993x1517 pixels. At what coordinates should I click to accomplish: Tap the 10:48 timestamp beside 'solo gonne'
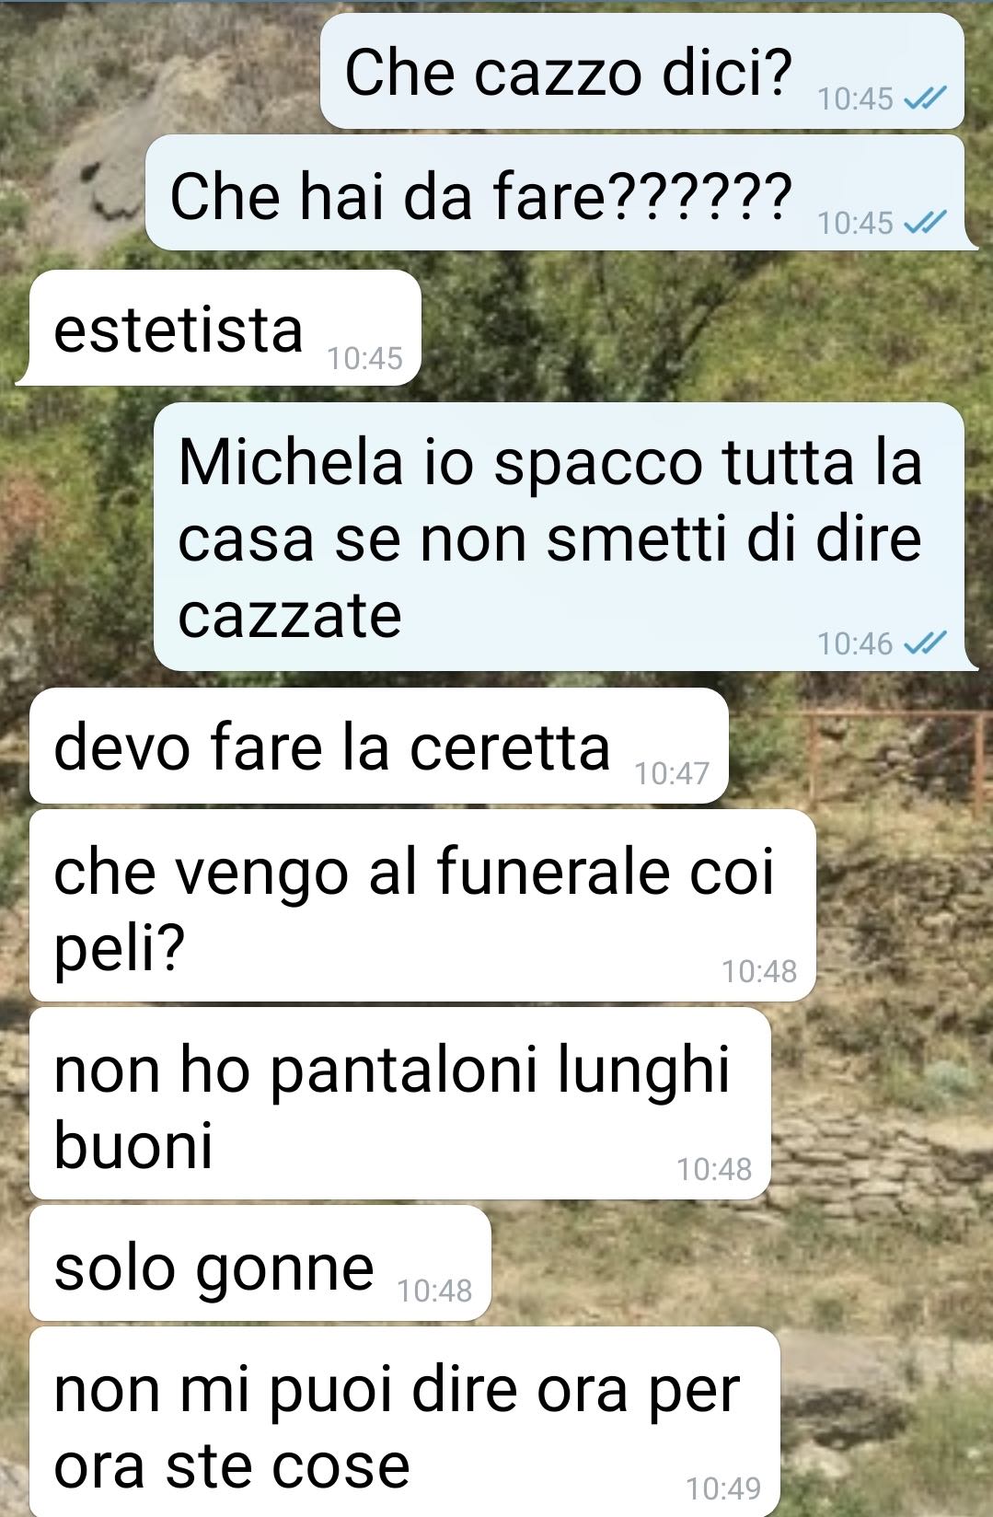click(x=434, y=1291)
